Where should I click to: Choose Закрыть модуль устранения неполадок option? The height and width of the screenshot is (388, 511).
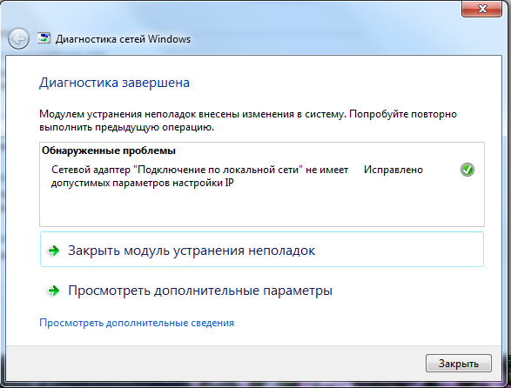tap(262, 249)
